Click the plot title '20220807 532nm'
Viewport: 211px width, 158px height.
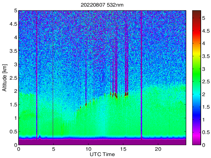coord(102,5)
